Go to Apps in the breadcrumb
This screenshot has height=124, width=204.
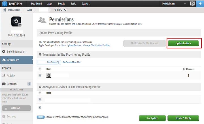tap(30, 10)
